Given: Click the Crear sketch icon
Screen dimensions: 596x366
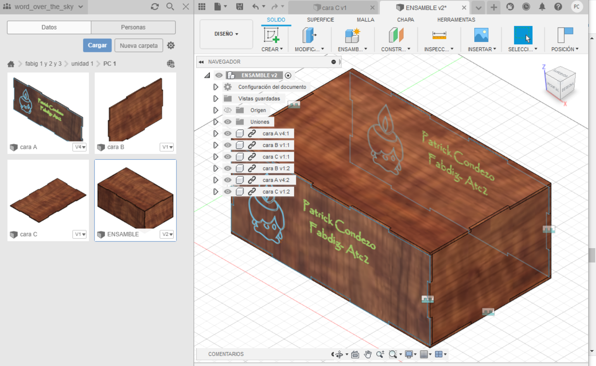Looking at the screenshot, I should tap(271, 35).
